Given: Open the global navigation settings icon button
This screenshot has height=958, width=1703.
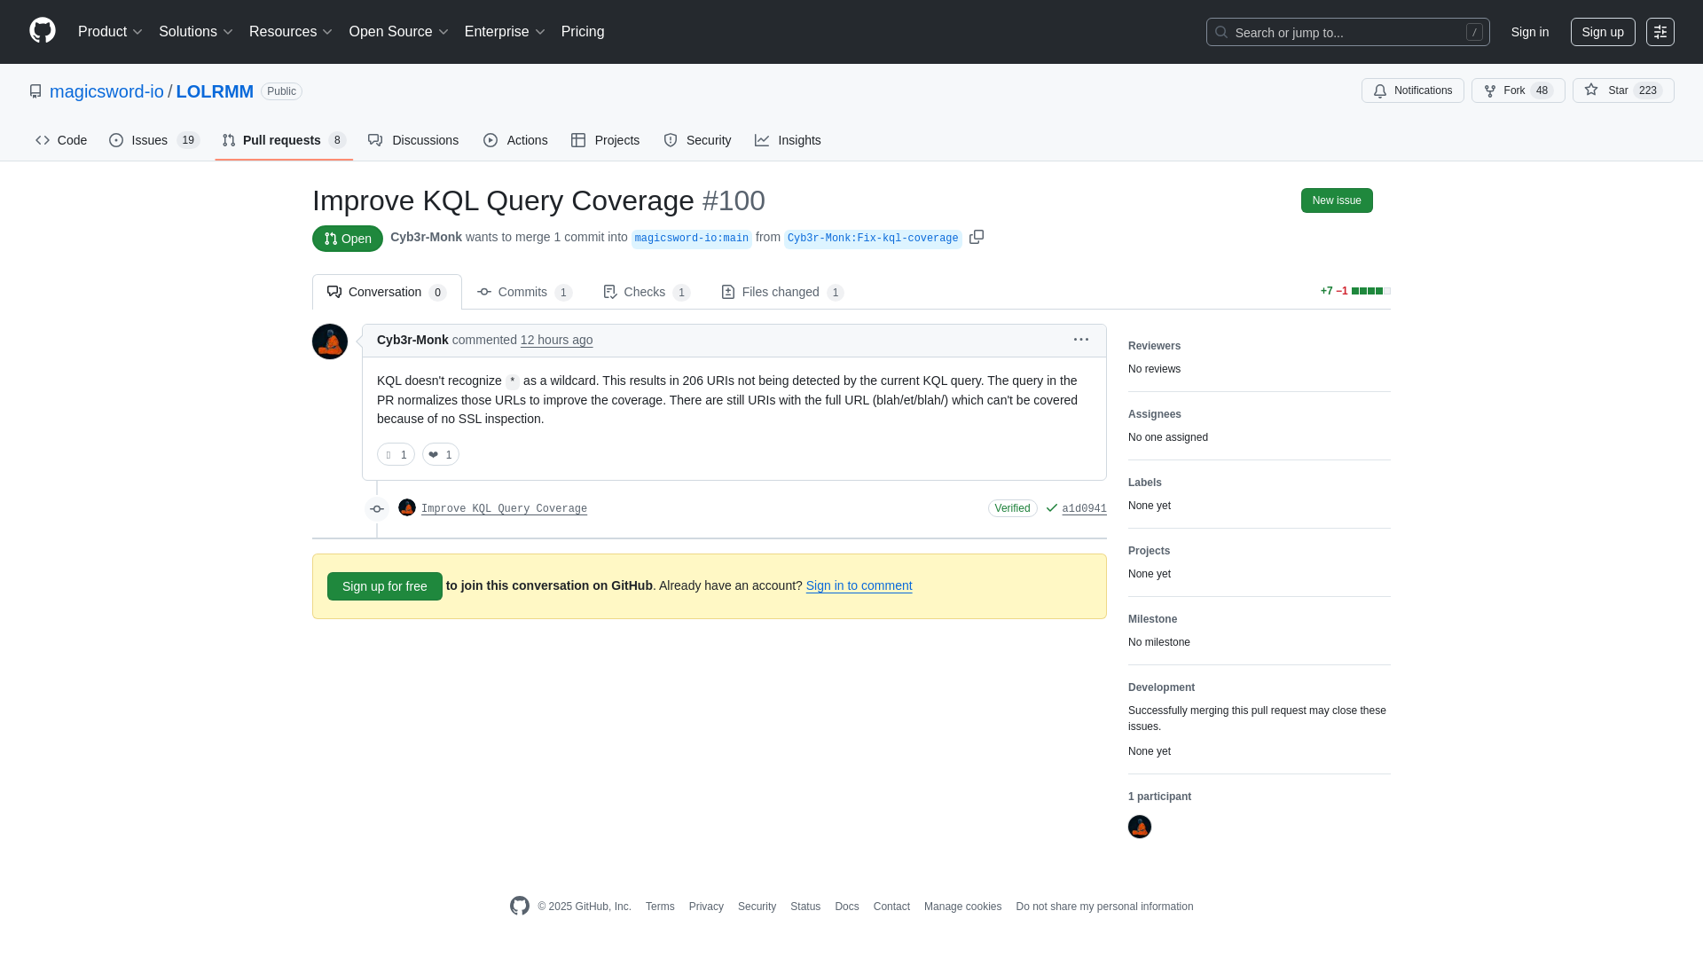Looking at the screenshot, I should [1660, 32].
